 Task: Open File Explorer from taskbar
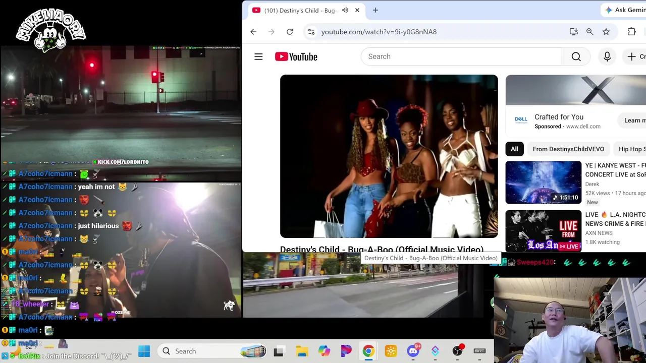pyautogui.click(x=302, y=351)
